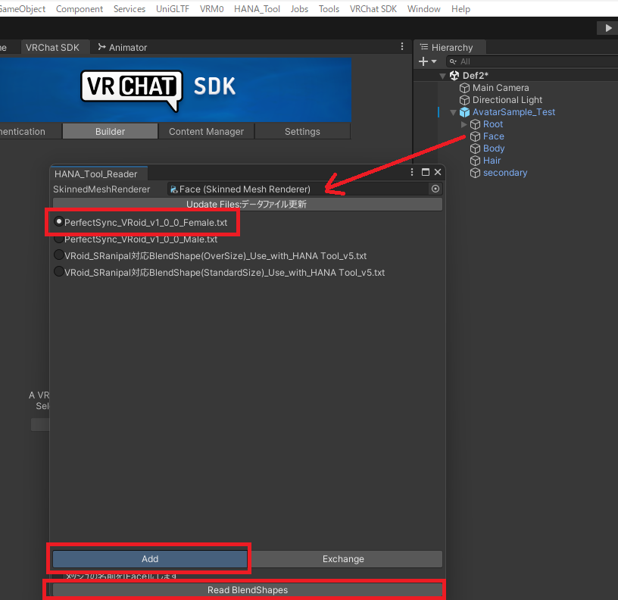The image size is (618, 600).
Task: Collapse the Def2* scene in Hierarchy
Action: pyautogui.click(x=442, y=75)
